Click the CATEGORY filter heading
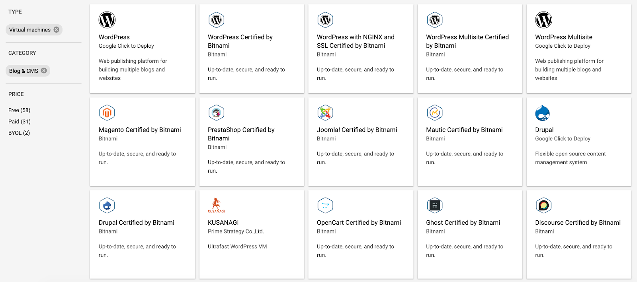637x282 pixels. click(22, 53)
